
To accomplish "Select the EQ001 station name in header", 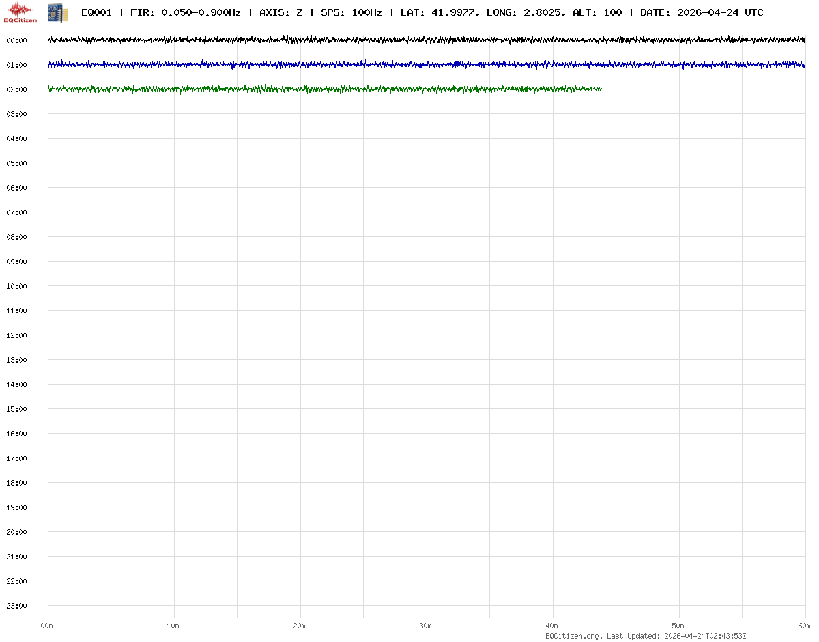I will point(96,12).
